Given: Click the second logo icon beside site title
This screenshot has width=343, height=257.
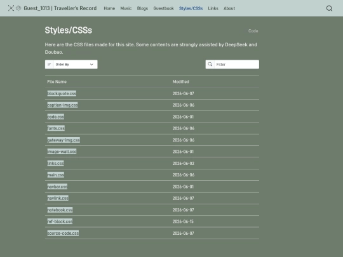Looking at the screenshot, I should (x=18, y=8).
